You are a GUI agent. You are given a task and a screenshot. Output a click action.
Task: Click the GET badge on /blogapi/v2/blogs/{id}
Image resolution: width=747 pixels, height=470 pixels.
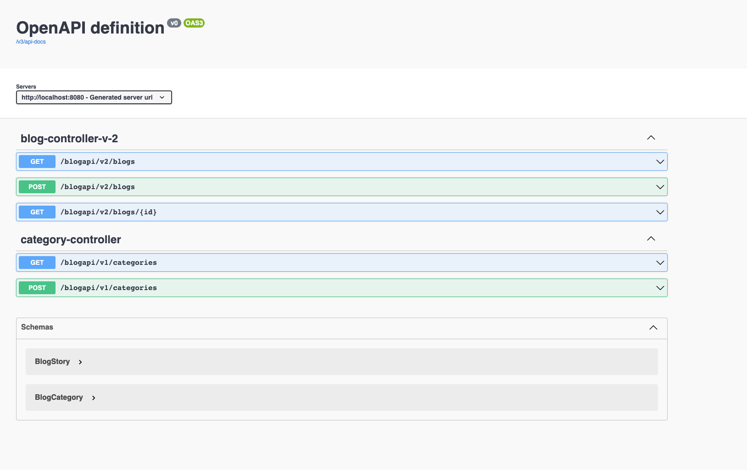37,212
